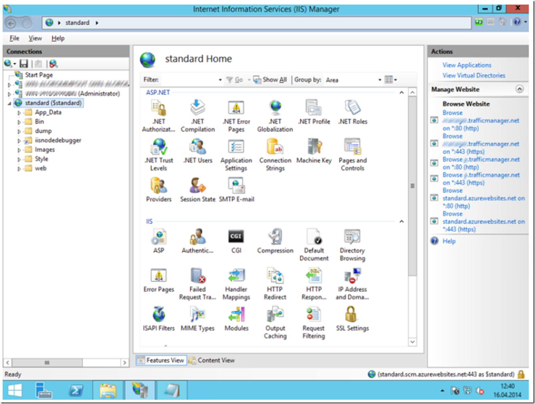Open .NET Roles feature
Image resolution: width=535 pixels, height=404 pixels.
coord(353,113)
